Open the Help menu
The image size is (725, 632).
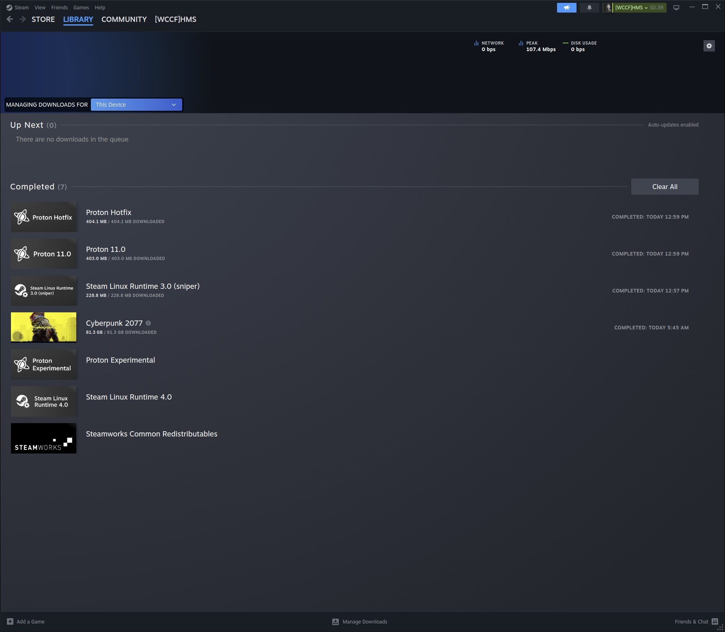coord(100,8)
